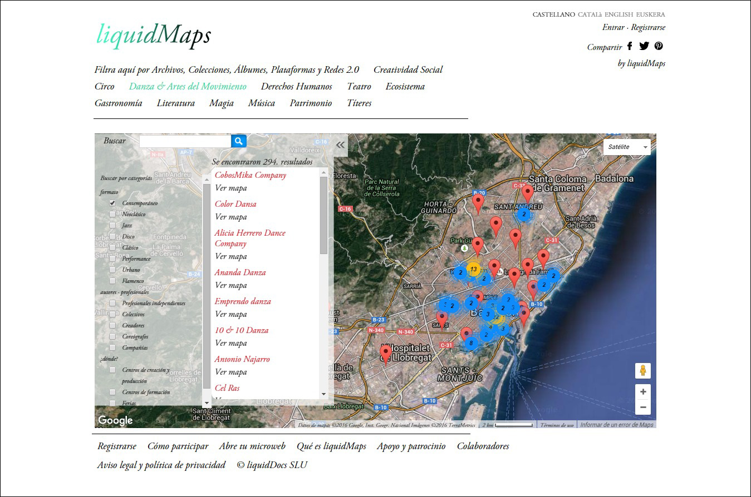
Task: Open the Emprendo danza result
Action: (x=243, y=301)
